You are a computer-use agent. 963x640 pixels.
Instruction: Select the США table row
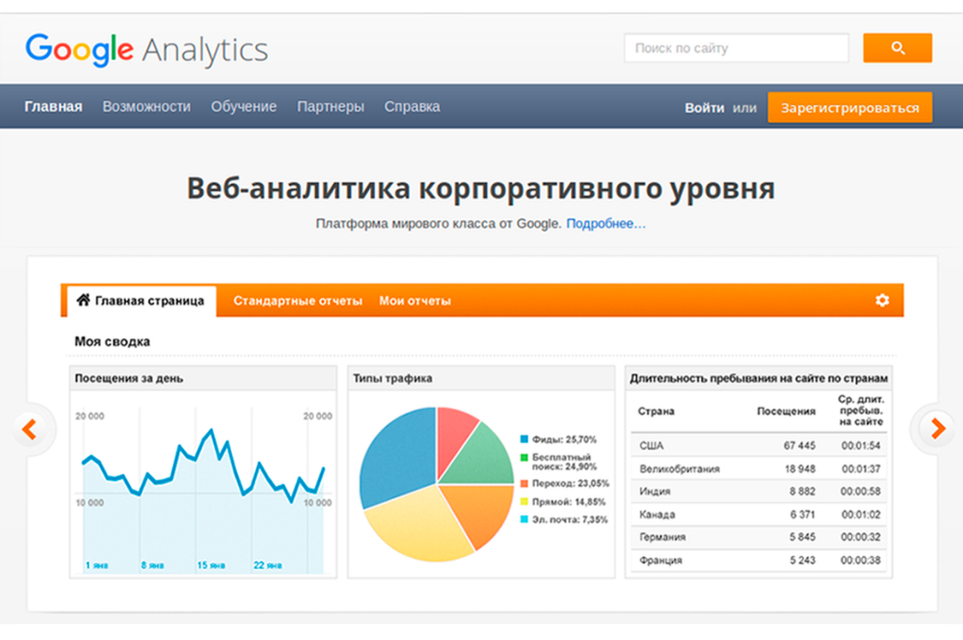click(x=759, y=445)
